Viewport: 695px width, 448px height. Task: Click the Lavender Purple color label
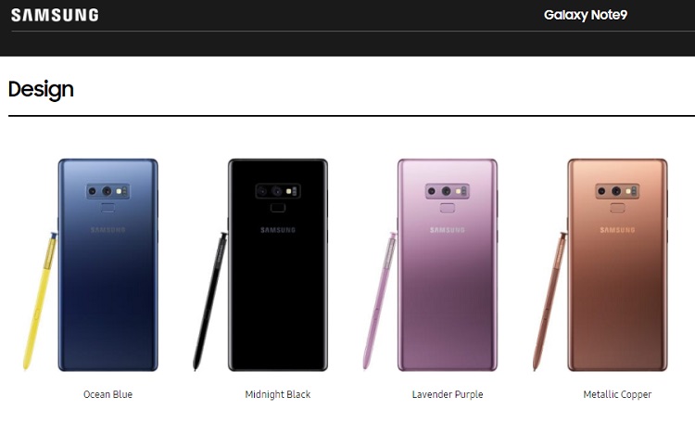point(448,394)
